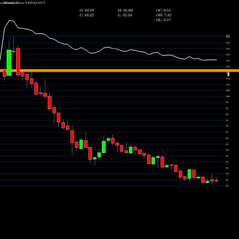Click the 144 price axis label
Image resolution: width=239 pixels, height=239 pixels.
click(x=228, y=49)
